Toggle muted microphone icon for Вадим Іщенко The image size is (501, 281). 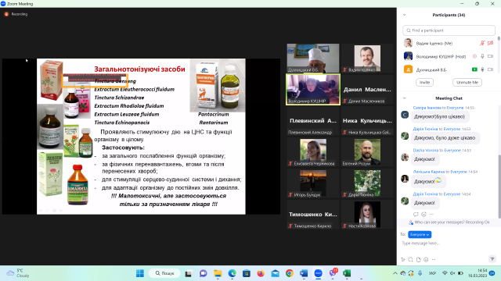point(482,43)
